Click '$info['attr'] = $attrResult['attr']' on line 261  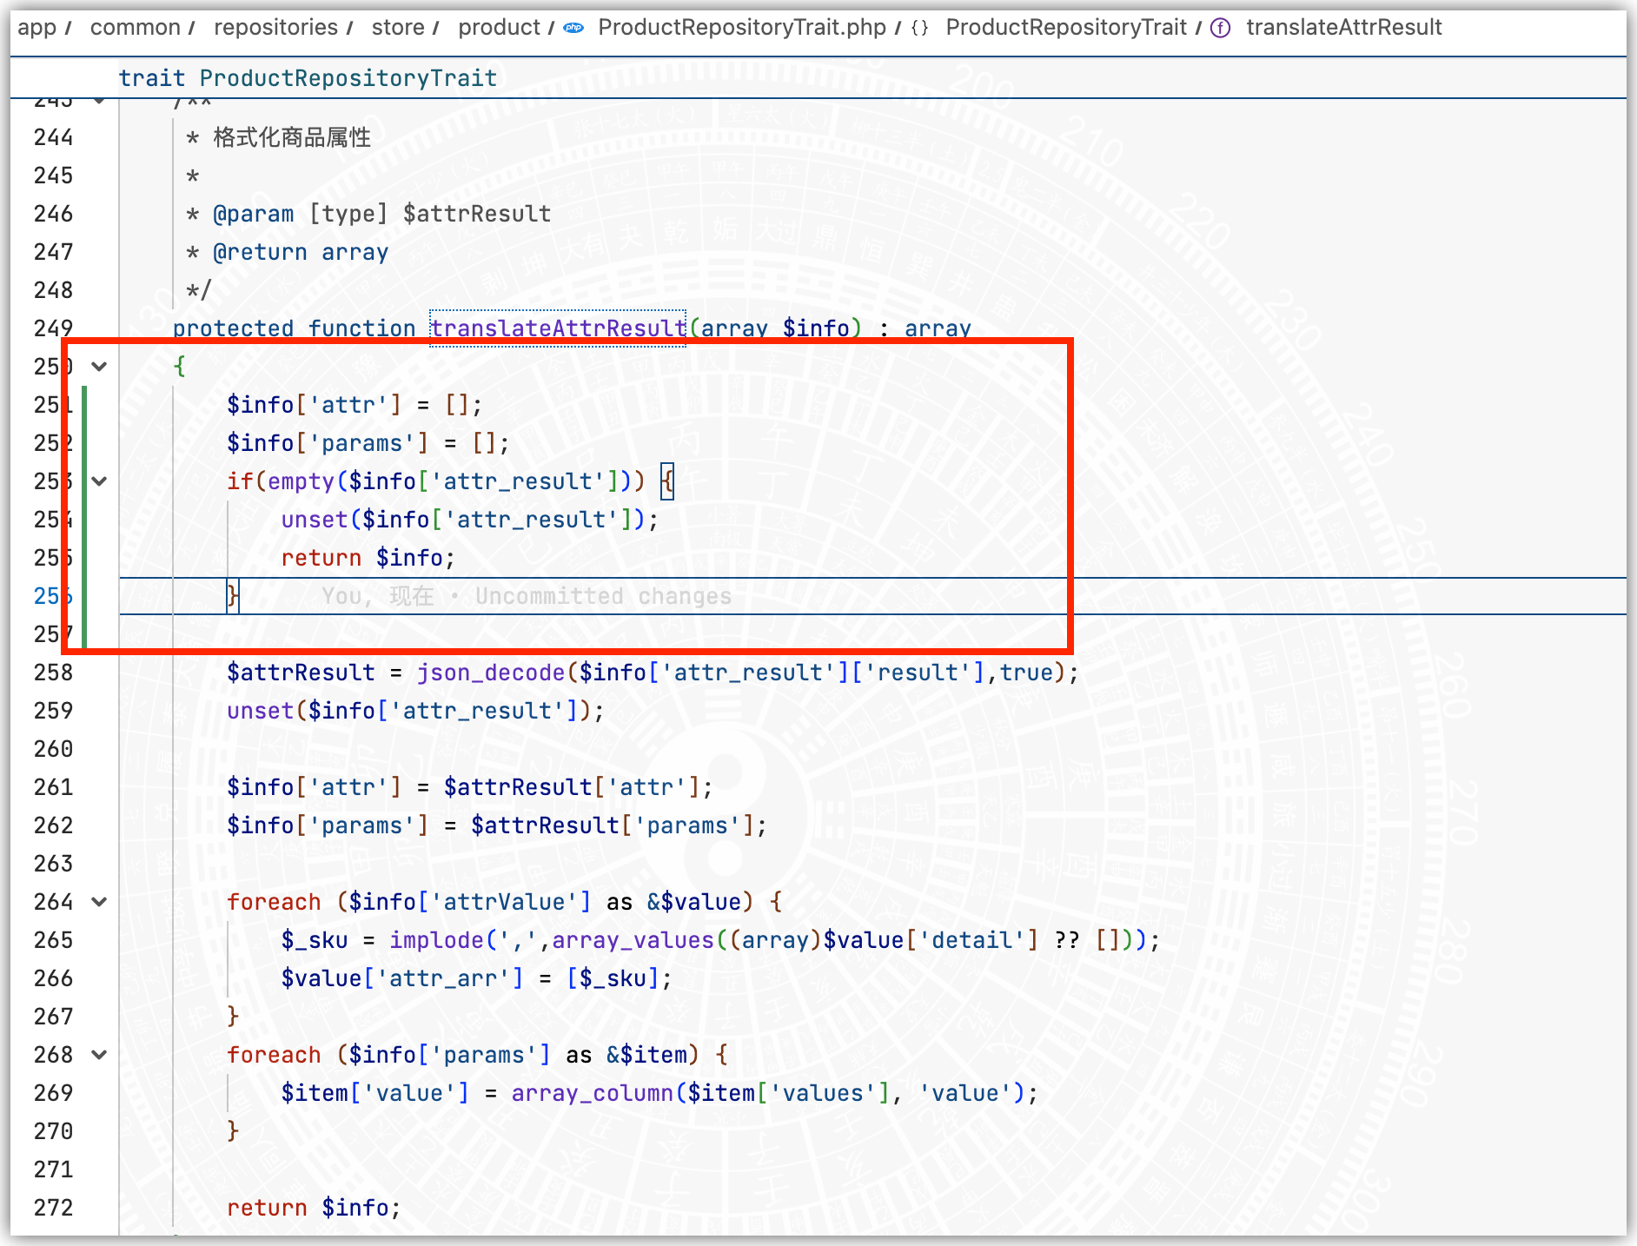coord(470,787)
